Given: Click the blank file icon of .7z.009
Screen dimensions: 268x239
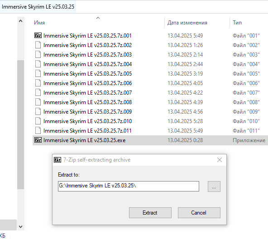Looking at the screenshot, I should pyautogui.click(x=38, y=111).
